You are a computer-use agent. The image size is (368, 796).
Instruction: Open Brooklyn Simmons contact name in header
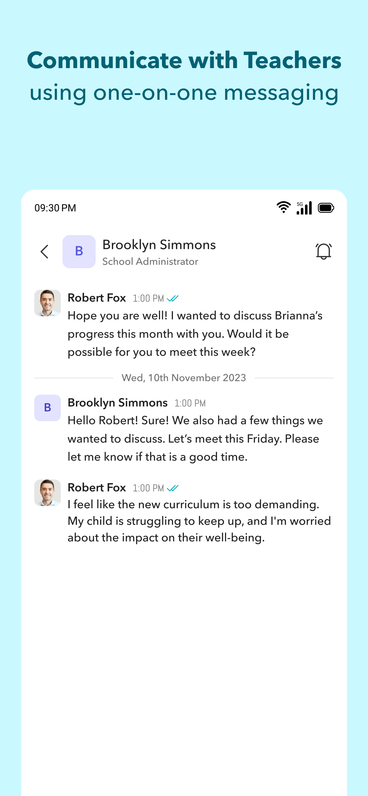tap(159, 245)
